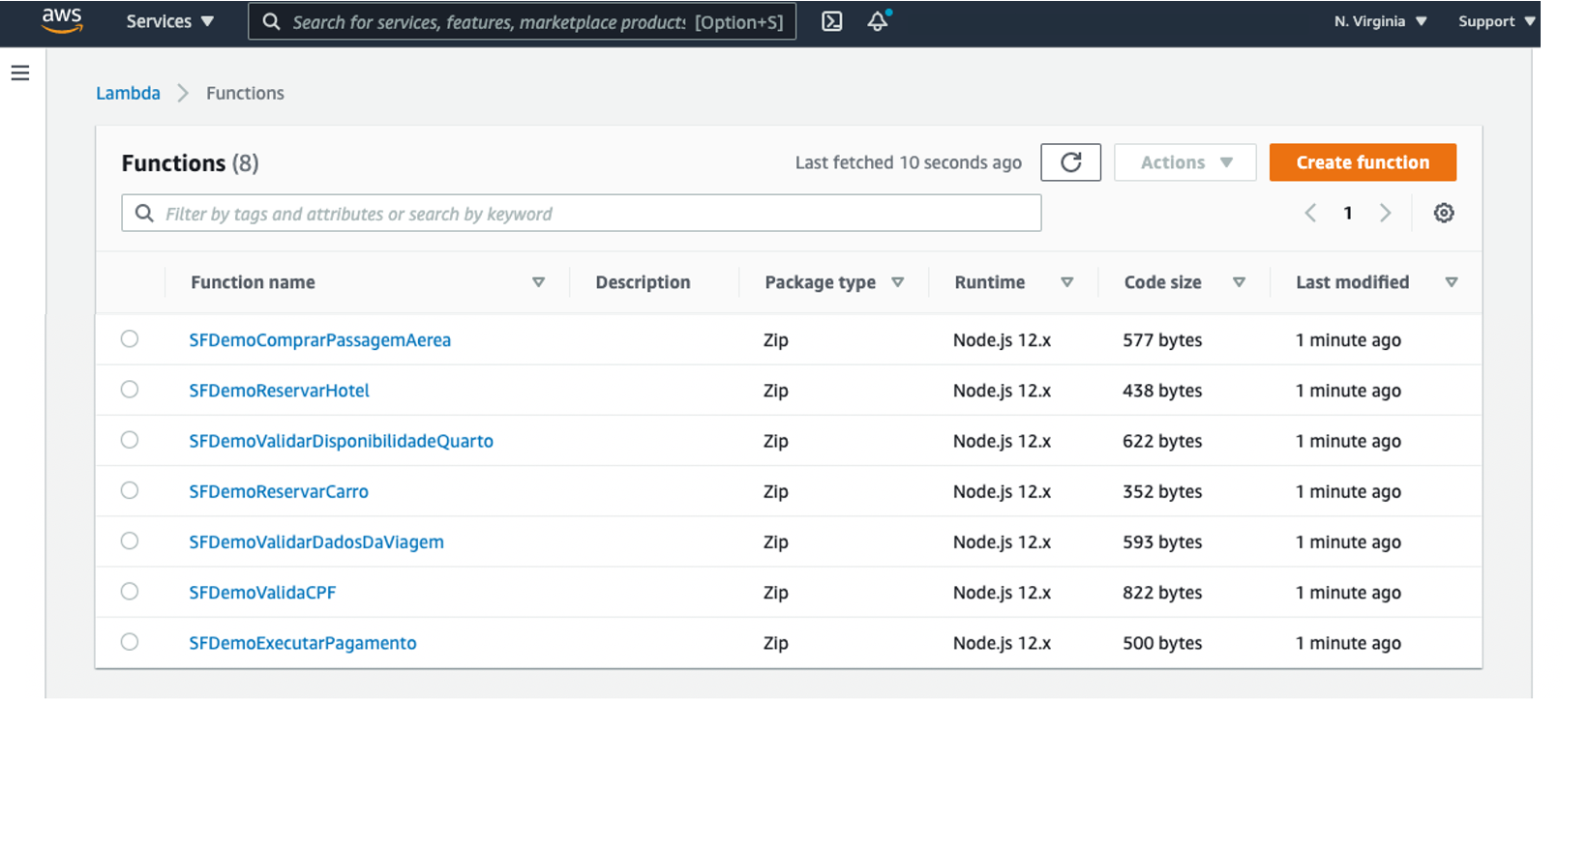This screenshot has height=847, width=1589.
Task: Click Zip cell in SFDemoValidaCPF row
Action: coord(776,593)
